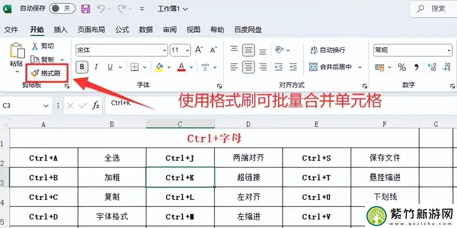The image size is (457, 228).
Task: Switch to the Data (数据) tab
Action: coord(146,30)
